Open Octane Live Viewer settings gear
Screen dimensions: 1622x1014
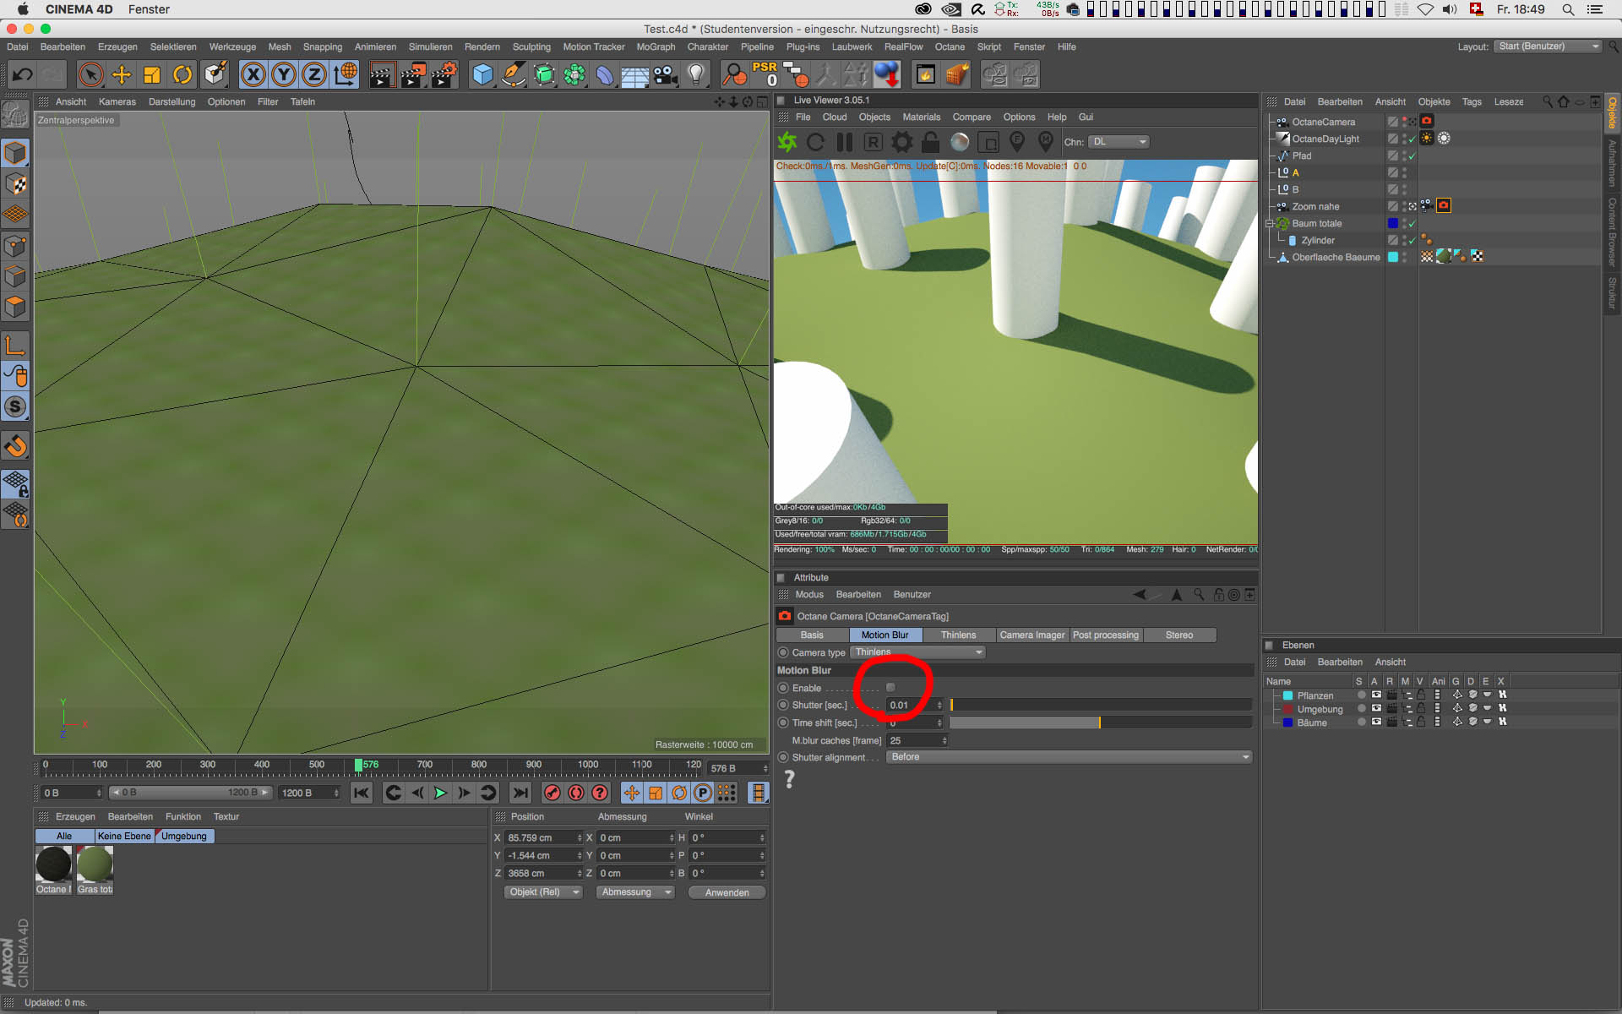tap(901, 142)
